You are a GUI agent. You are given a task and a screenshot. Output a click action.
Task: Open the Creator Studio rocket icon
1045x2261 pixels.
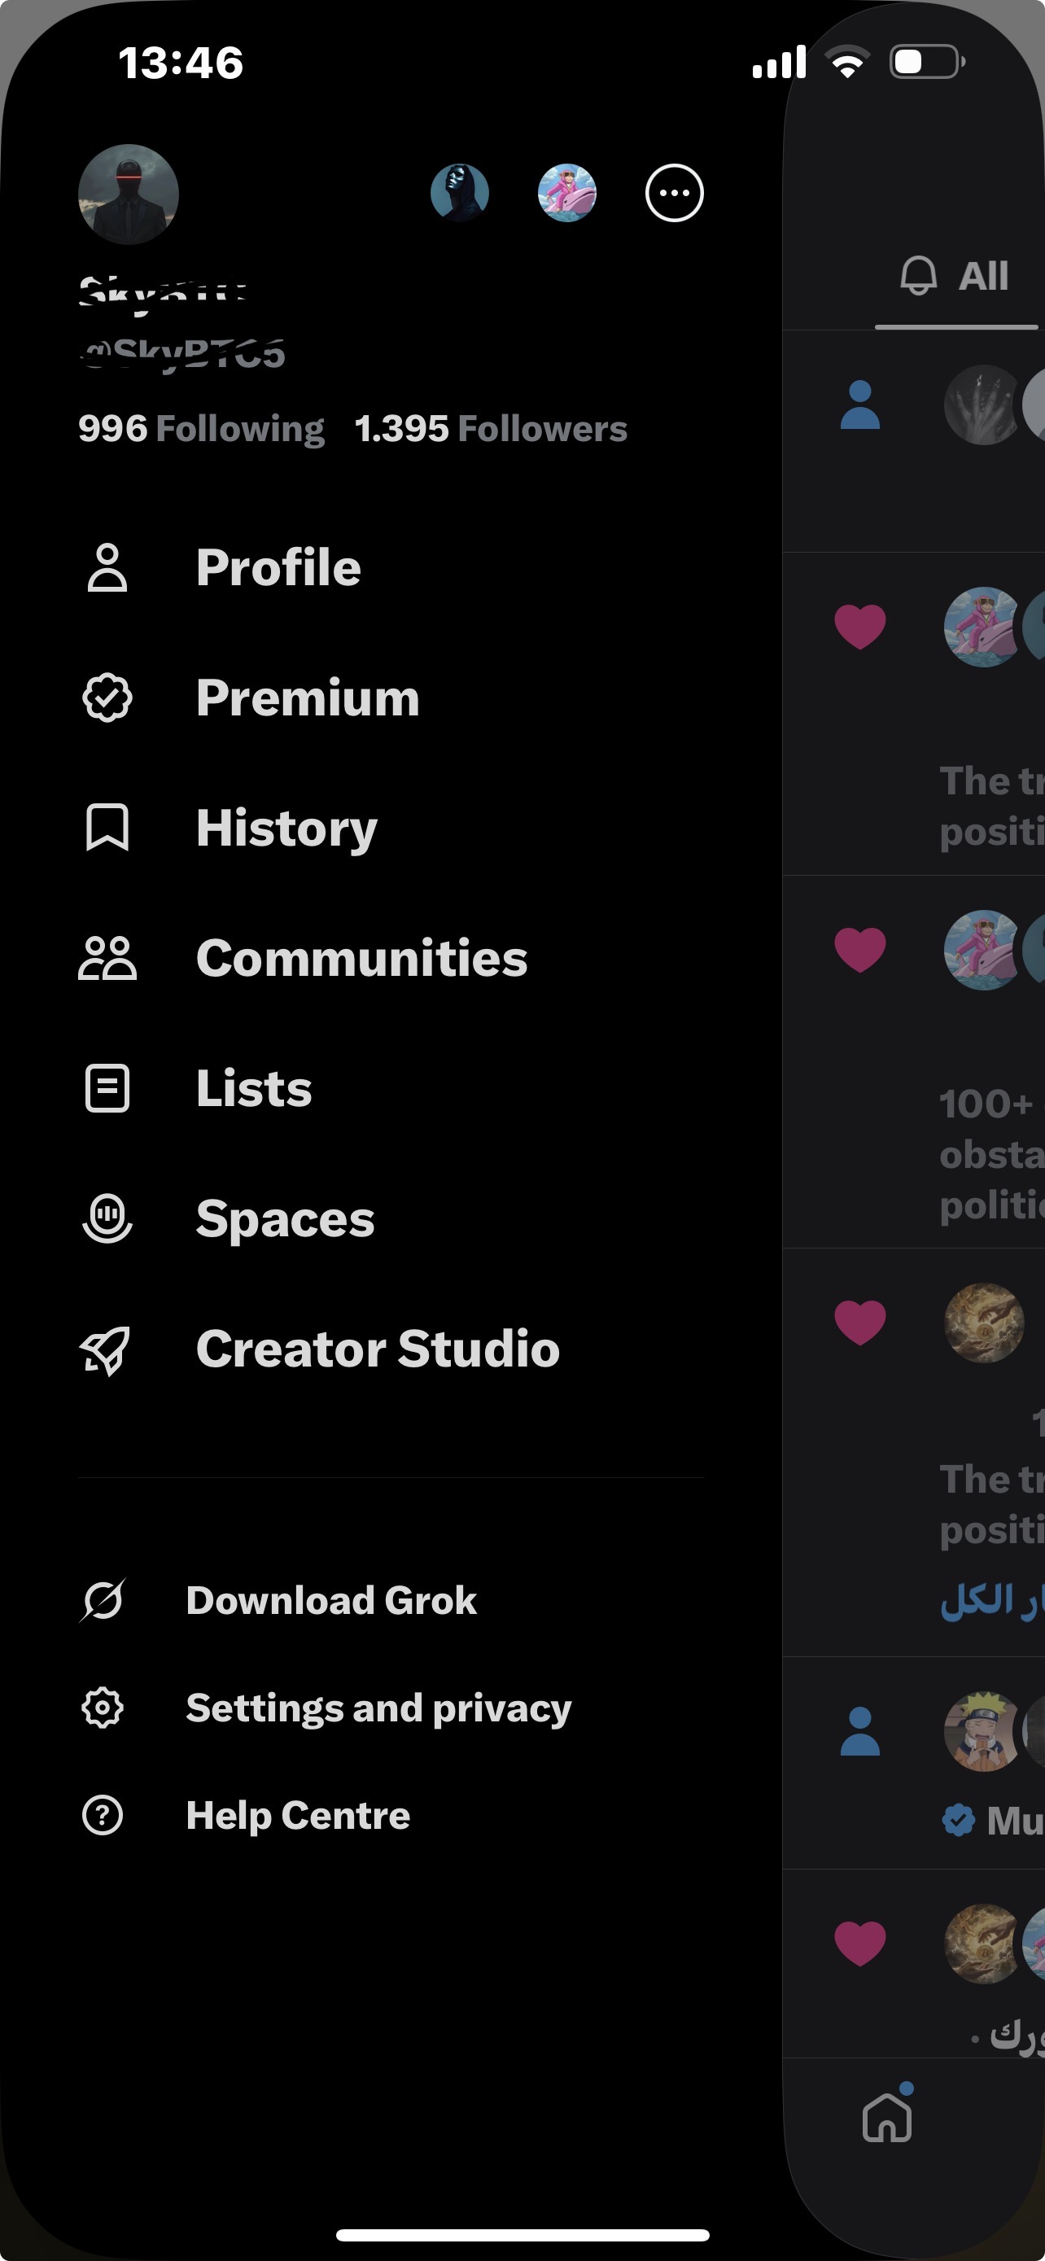pos(105,1349)
